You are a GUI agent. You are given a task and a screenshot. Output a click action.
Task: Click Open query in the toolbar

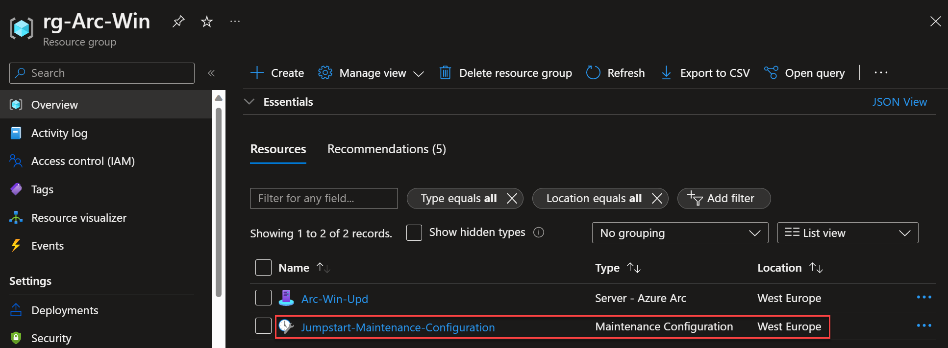pos(804,73)
